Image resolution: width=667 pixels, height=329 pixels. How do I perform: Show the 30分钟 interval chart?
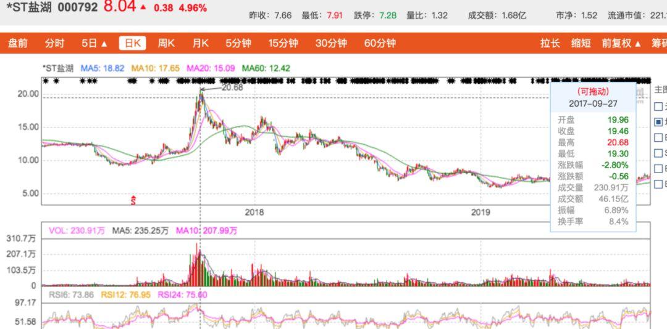[x=331, y=43]
